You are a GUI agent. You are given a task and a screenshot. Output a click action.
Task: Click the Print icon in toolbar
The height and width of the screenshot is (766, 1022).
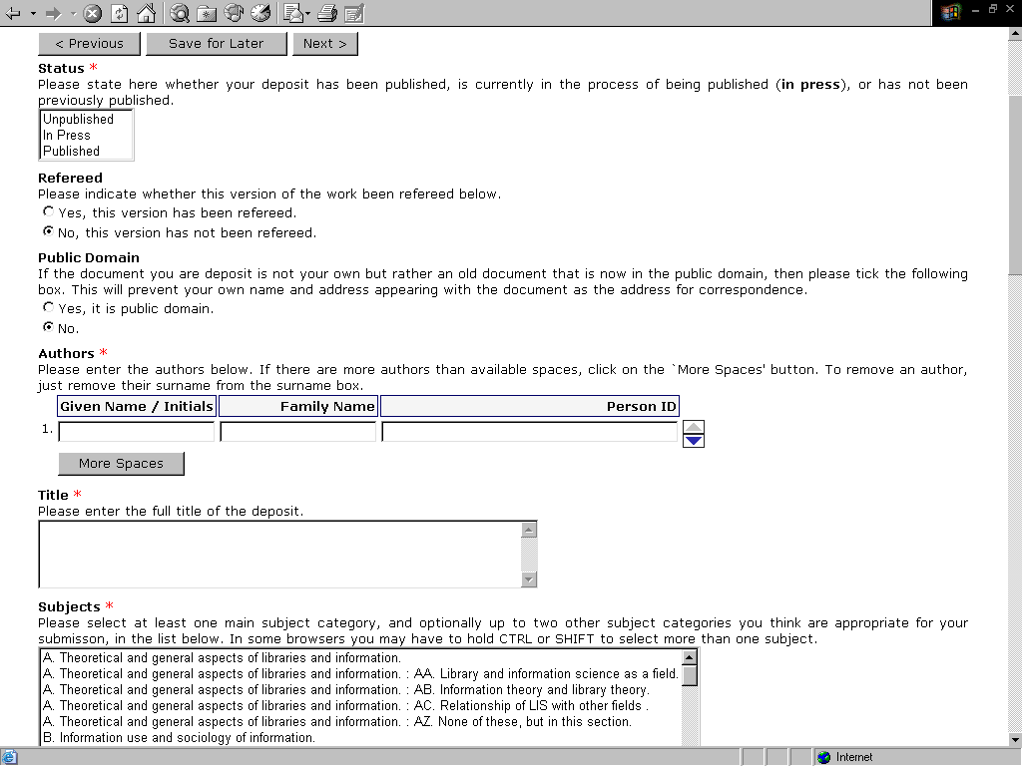(x=326, y=13)
